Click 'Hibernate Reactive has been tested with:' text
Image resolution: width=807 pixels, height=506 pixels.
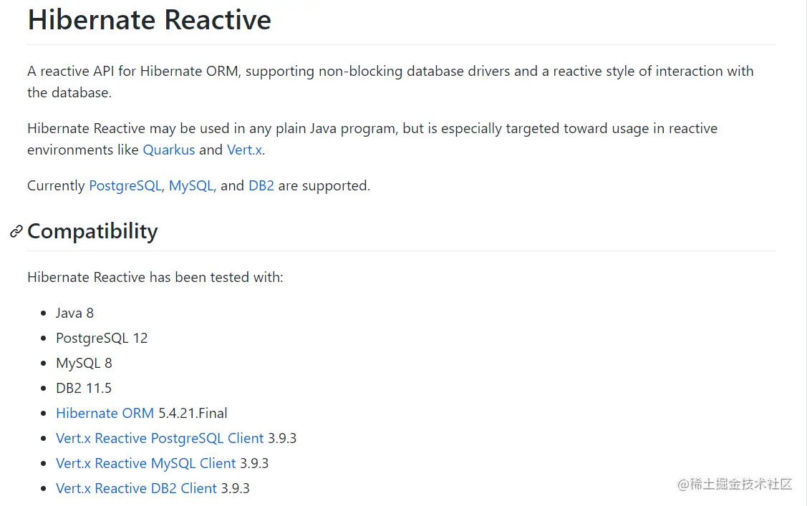tap(155, 277)
